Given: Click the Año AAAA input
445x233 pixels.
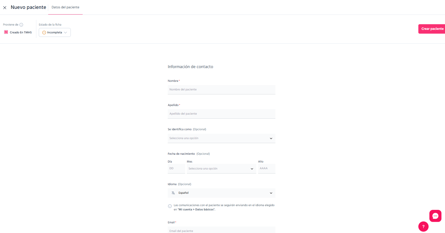Looking at the screenshot, I should coord(267,169).
